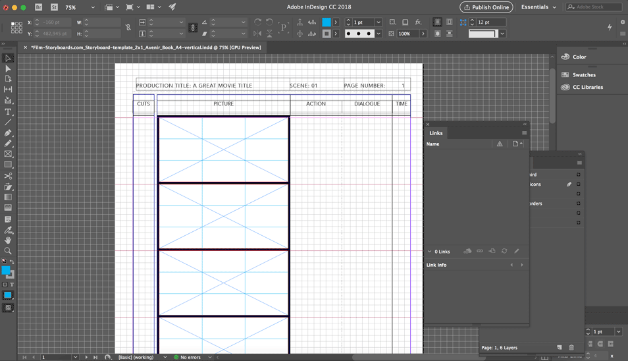Select the Type tool

[8, 112]
